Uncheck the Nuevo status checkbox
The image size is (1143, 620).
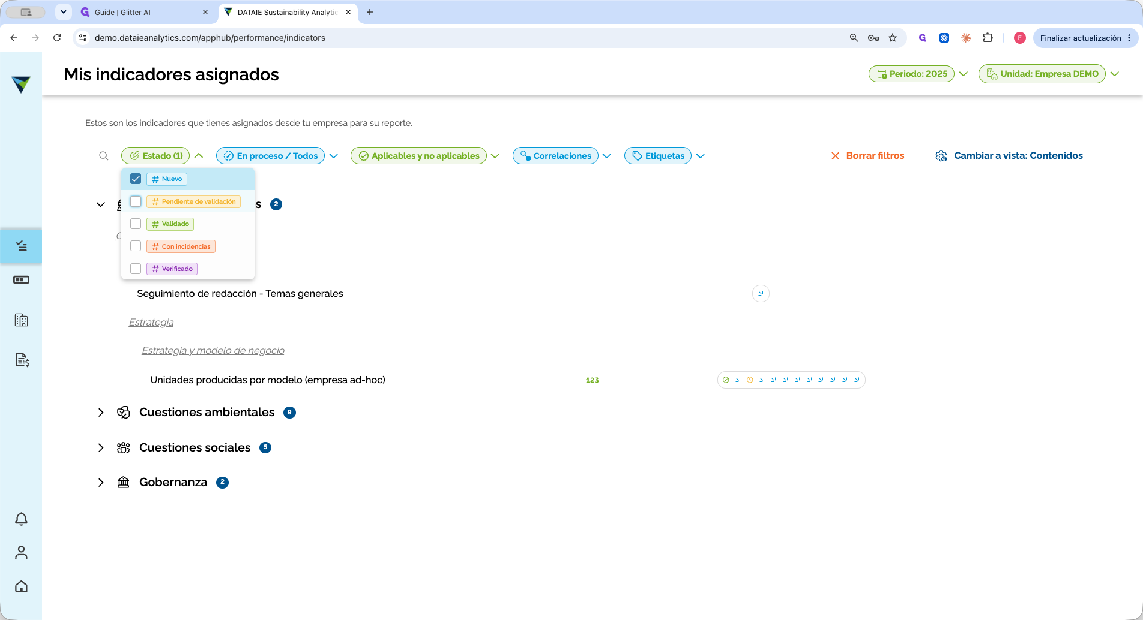[x=136, y=179]
